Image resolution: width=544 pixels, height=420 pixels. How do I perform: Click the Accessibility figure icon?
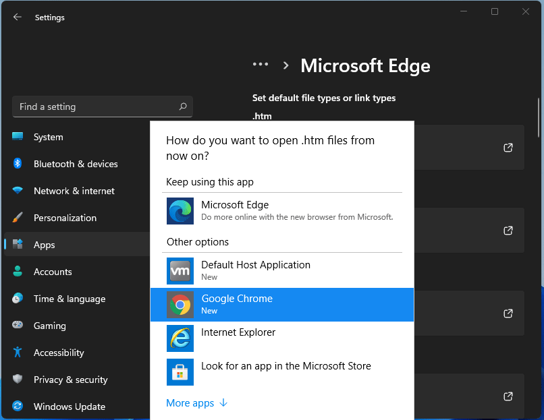coord(18,352)
